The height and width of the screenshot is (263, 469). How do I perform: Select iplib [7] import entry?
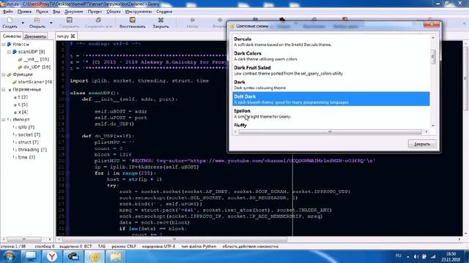click(26, 127)
